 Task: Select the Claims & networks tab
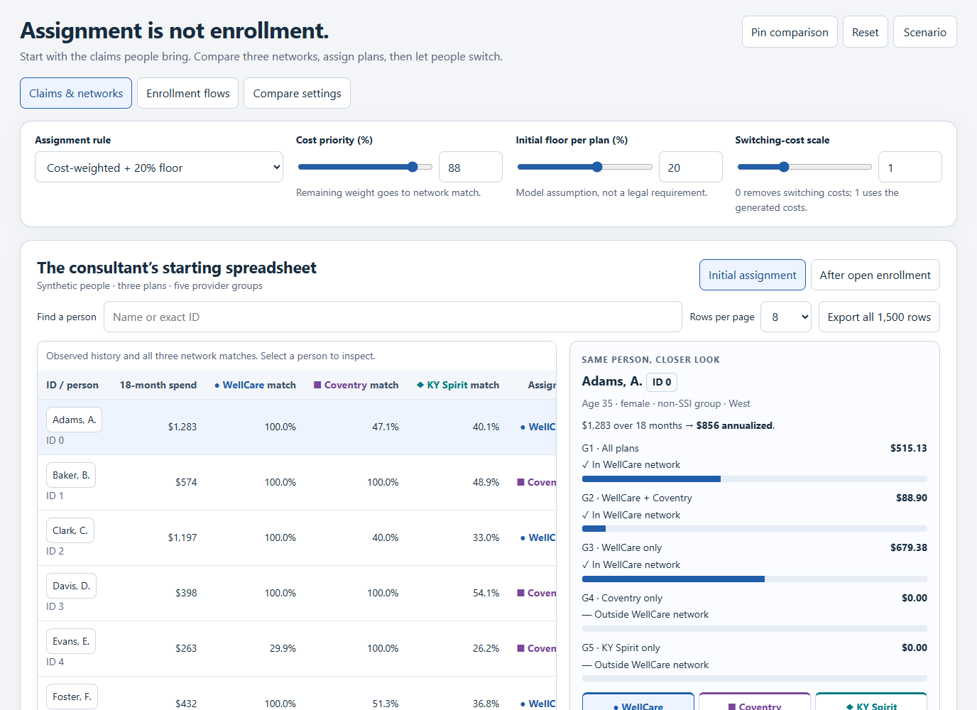coord(76,93)
